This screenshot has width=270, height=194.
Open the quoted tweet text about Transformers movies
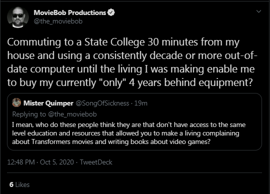(x=129, y=133)
